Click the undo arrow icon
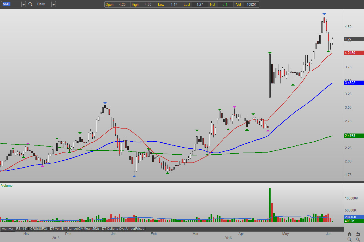Screen dimensions: 364x242 (x=358, y=234)
